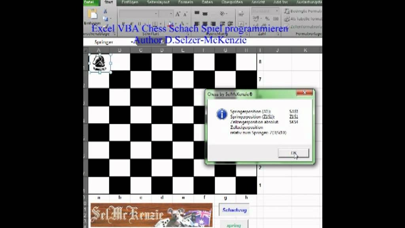Open the Ausrichtung group dialog launcher
Viewport: 405px width, 228px height.
tap(246, 34)
